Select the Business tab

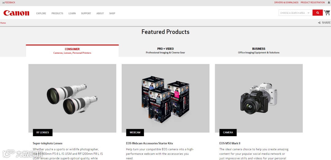[x=259, y=50]
